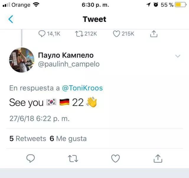Image resolution: width=189 pixels, height=178 pixels.
Task: Open the tweet options chevron
Action: [178, 56]
